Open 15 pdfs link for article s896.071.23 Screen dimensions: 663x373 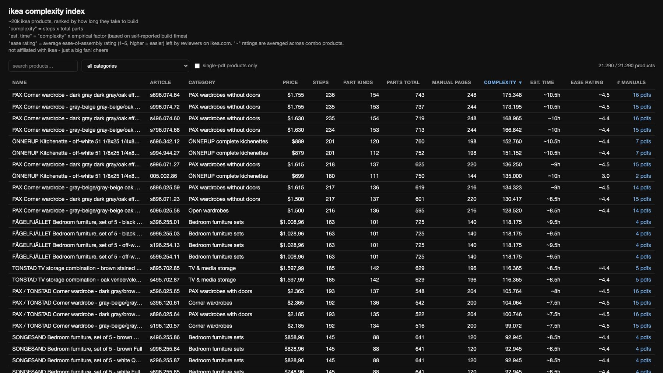[x=642, y=199]
